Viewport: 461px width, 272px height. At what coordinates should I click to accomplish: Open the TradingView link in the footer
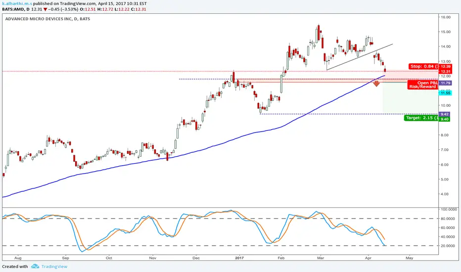[x=54, y=267]
